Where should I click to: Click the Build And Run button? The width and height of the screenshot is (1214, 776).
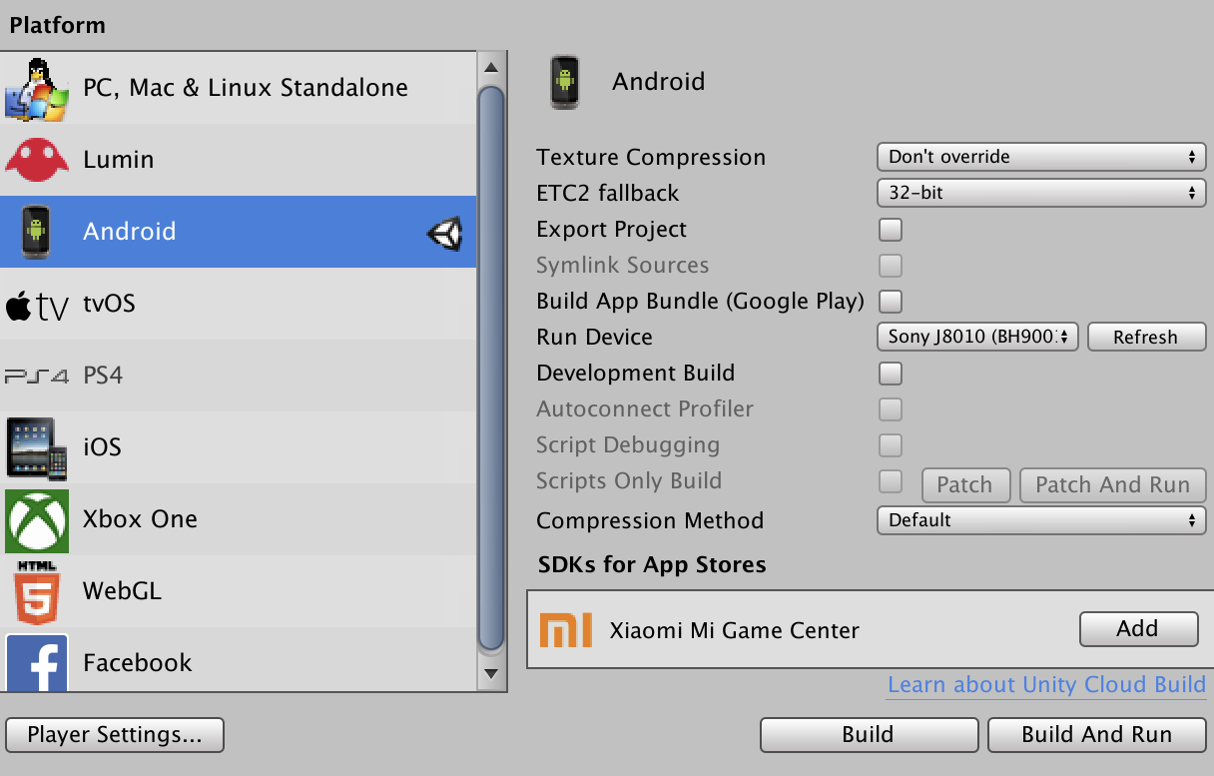point(1096,735)
